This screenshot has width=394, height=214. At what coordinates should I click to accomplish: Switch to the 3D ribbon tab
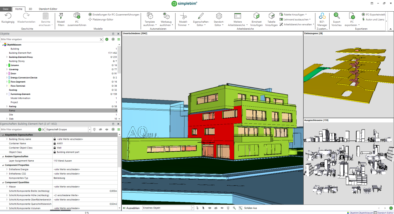[30, 9]
